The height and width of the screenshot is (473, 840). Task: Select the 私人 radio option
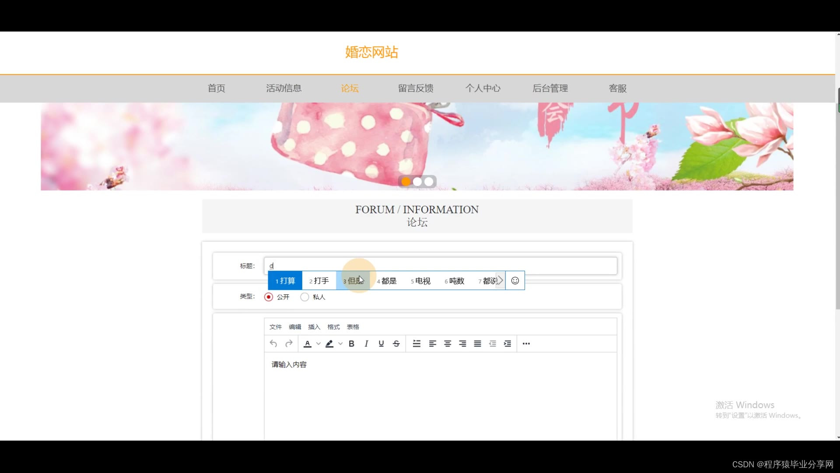[x=304, y=297]
